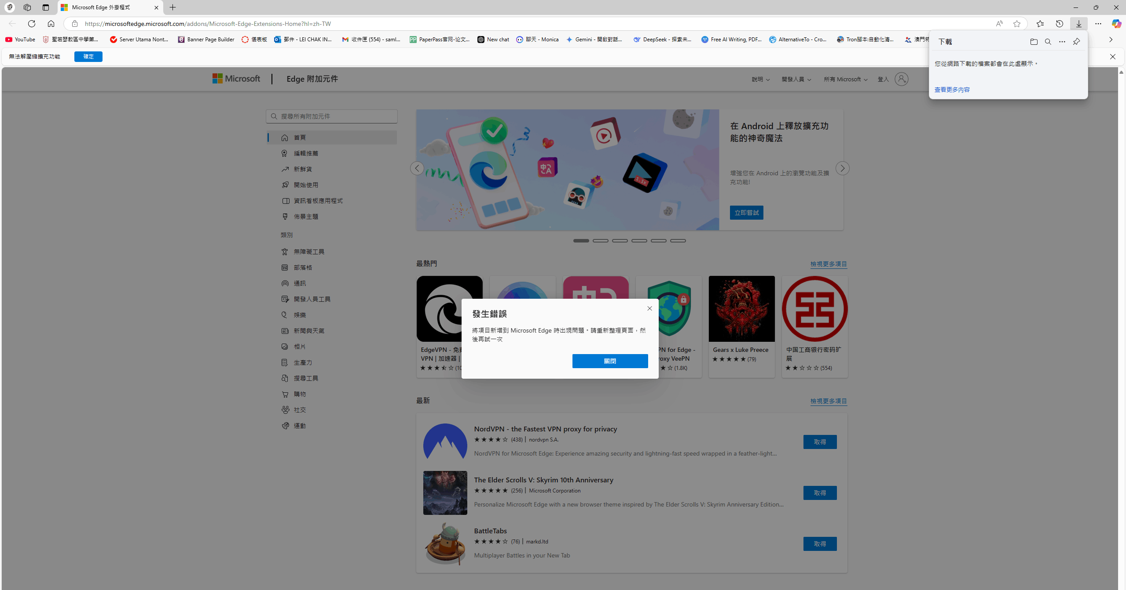Click the favorites star-list icon
This screenshot has height=590, width=1126.
[1040, 24]
